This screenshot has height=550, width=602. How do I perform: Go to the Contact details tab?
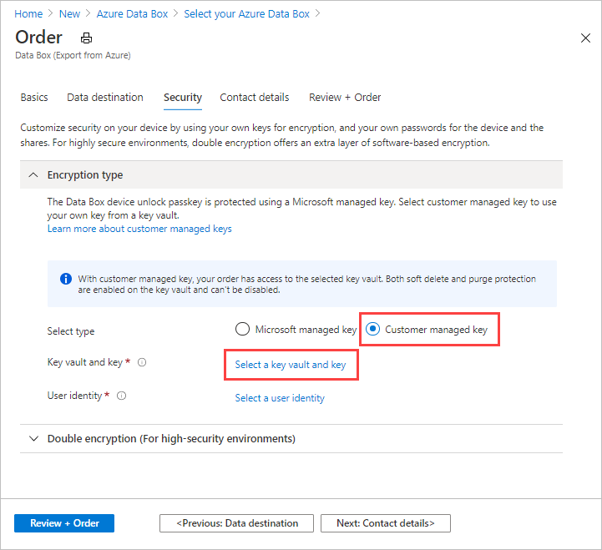click(x=255, y=98)
